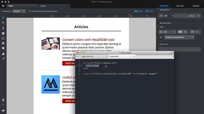Open the editor tab list dropdown arrow
Viewport: 204px width, 114px height.
[x=173, y=57]
